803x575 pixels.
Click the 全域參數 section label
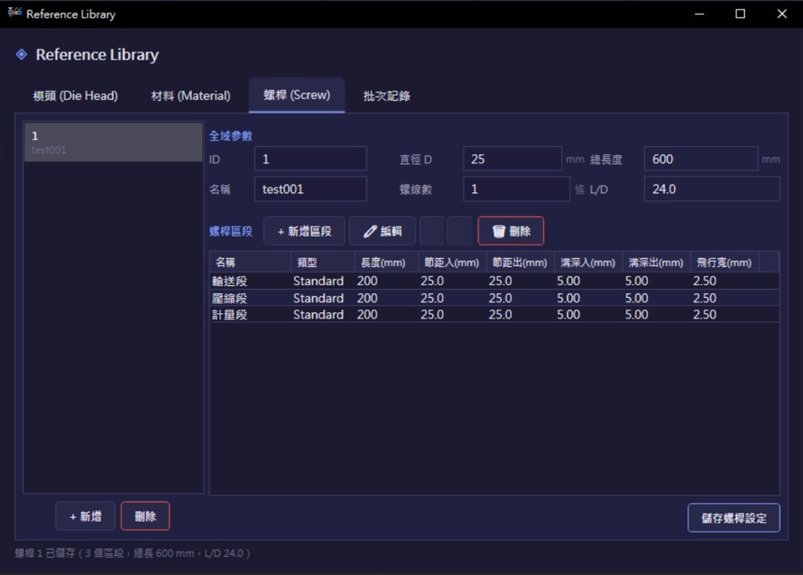click(230, 136)
